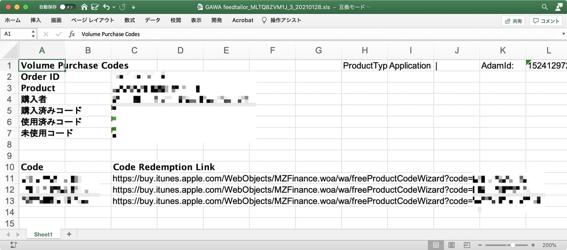Screen dimensions: 567x250
Task: Open the データ (Data) ribbon tab
Action: (x=153, y=20)
